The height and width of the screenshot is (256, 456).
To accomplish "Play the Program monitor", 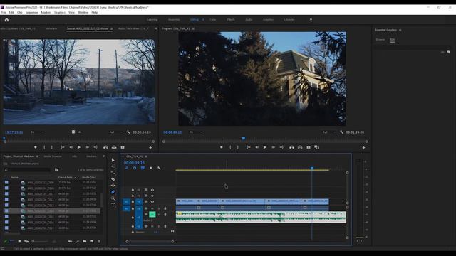I will tap(265, 147).
